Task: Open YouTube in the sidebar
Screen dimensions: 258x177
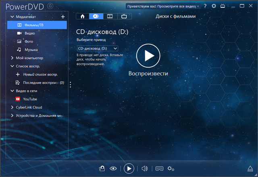Action: coord(30,99)
